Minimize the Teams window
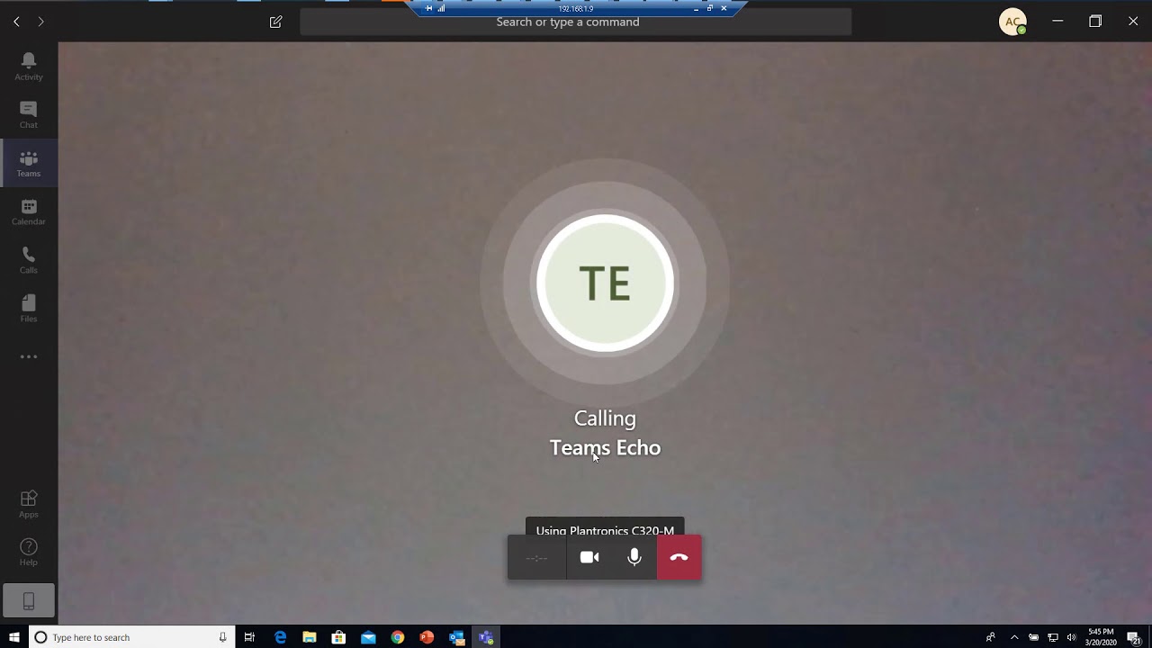The height and width of the screenshot is (648, 1152). [x=1057, y=22]
